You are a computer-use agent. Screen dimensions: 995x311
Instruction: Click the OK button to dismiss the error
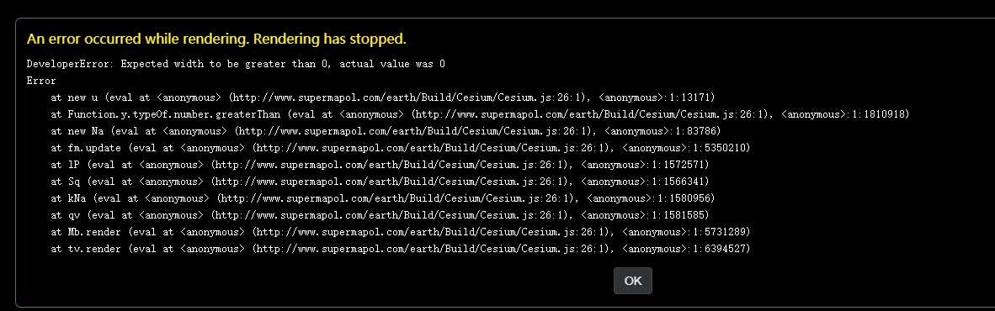(633, 282)
